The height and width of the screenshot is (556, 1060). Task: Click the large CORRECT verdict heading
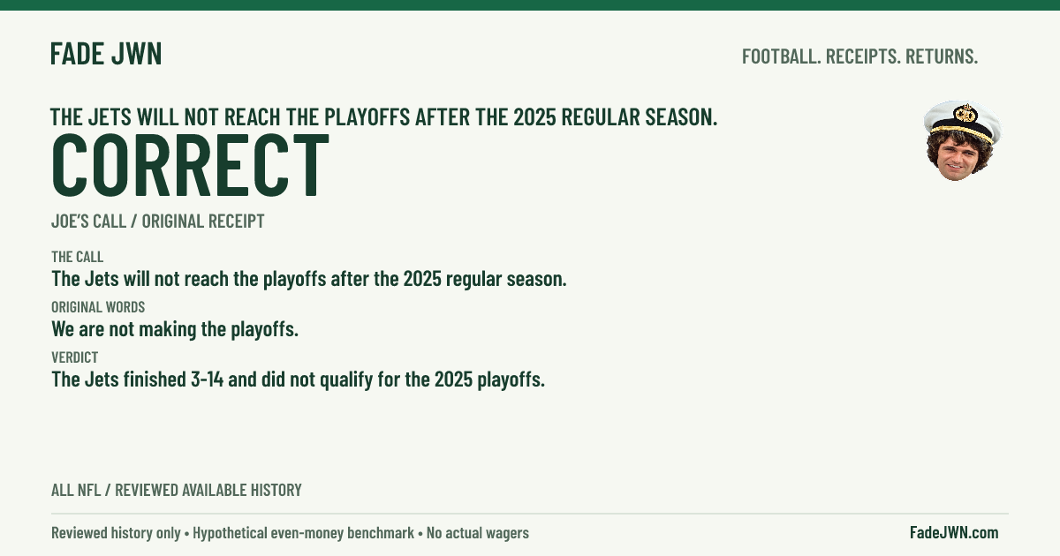[190, 165]
